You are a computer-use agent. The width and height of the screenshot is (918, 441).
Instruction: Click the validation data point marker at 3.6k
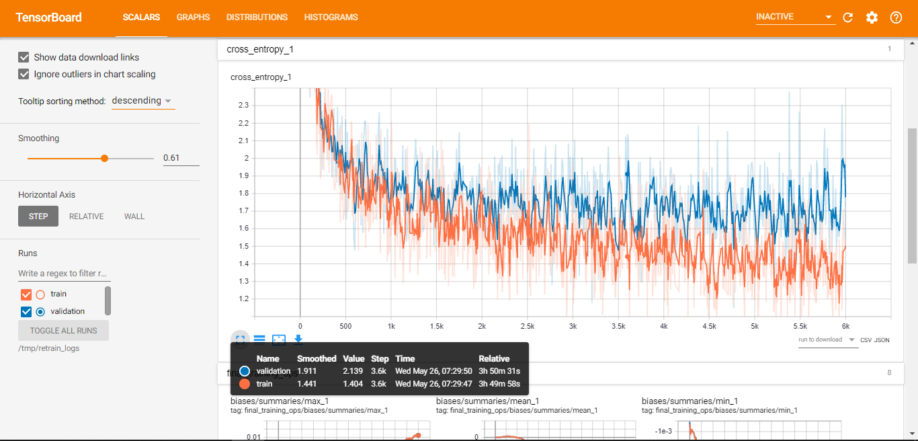[x=627, y=173]
